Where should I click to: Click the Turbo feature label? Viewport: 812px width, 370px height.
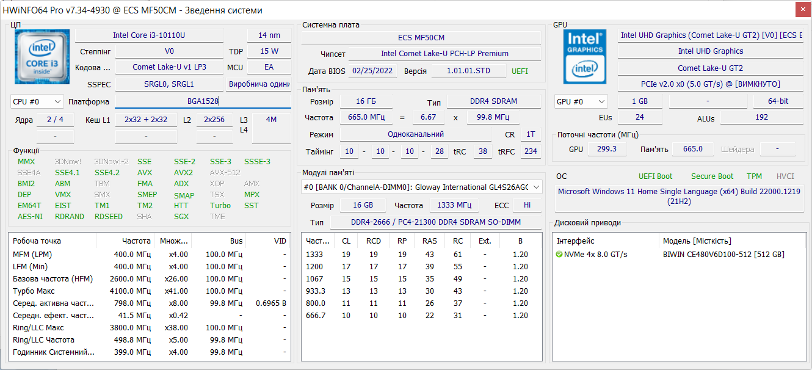click(x=220, y=206)
